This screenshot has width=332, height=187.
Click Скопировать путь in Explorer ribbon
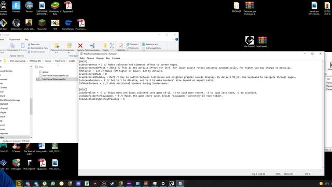[38, 48]
